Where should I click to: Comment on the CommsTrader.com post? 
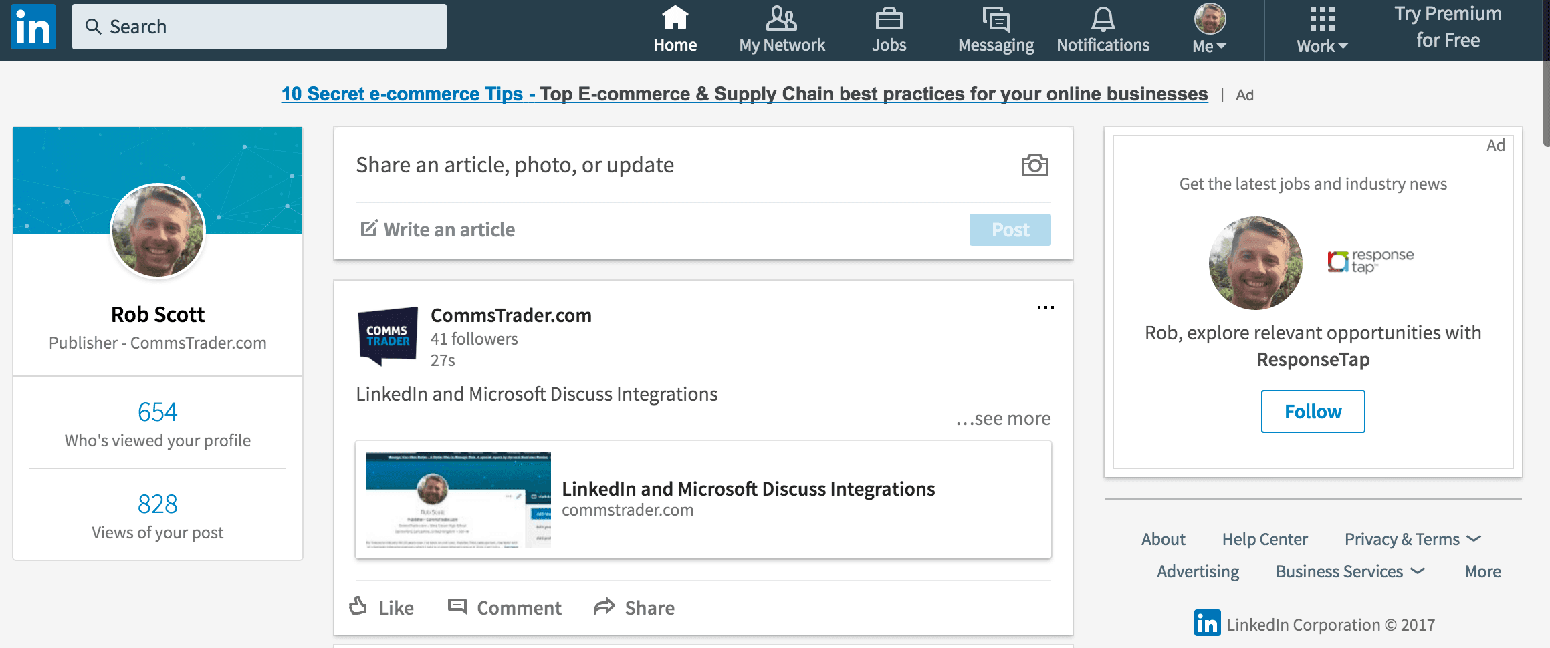point(505,607)
